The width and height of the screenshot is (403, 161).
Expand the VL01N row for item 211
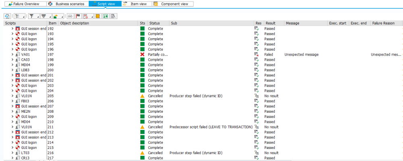pyautogui.click(x=12, y=127)
